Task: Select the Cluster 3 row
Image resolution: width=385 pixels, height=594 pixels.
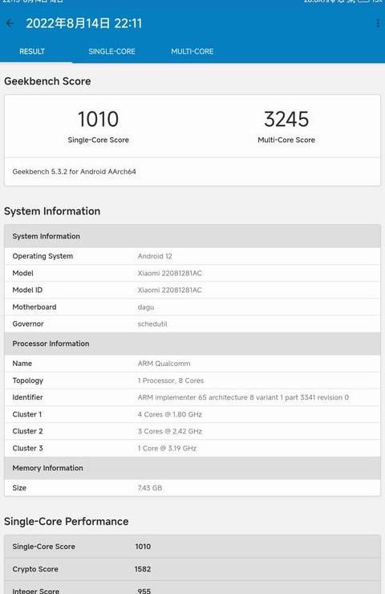Action: pyautogui.click(x=192, y=448)
